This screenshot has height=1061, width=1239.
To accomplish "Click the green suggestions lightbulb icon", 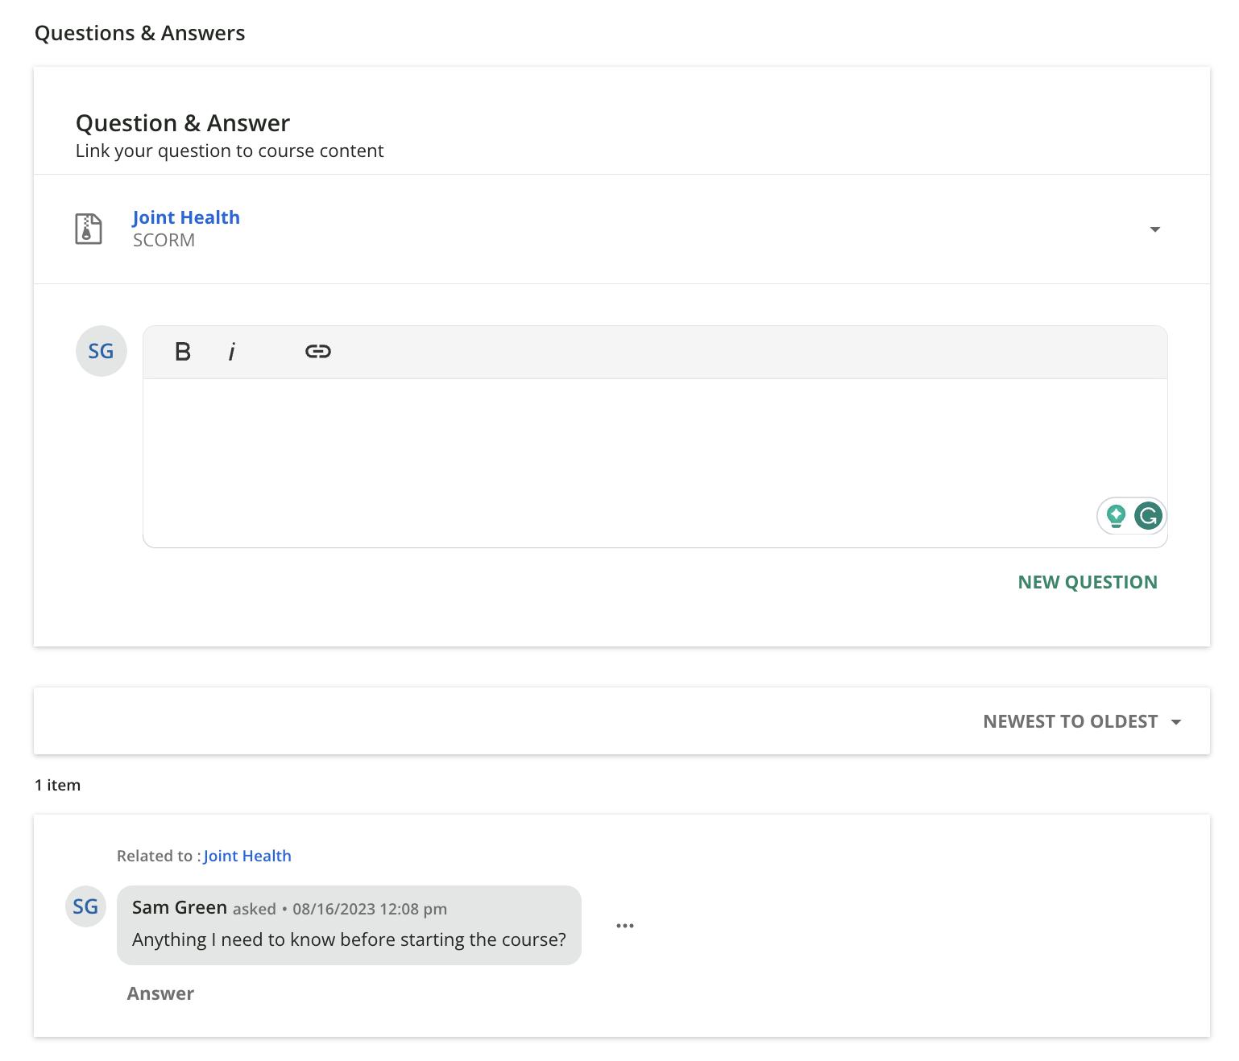I will pos(1116,516).
